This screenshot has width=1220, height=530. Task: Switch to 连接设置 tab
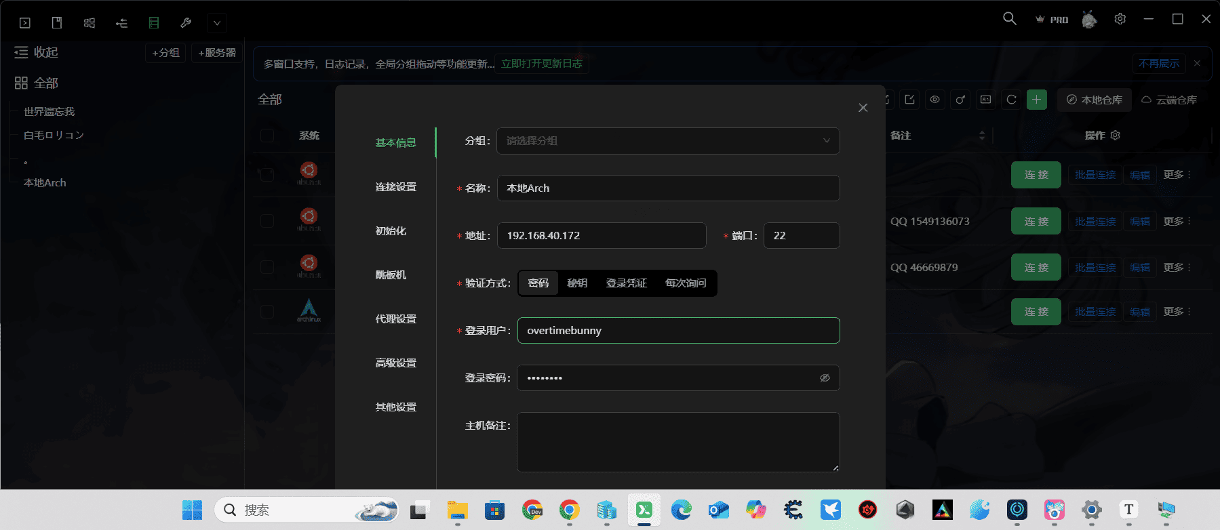point(396,187)
